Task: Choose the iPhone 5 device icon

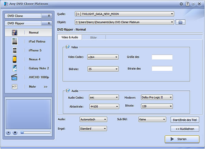Action: 15,50
